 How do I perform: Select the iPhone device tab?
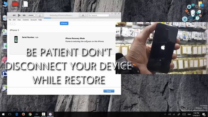click(x=64, y=23)
